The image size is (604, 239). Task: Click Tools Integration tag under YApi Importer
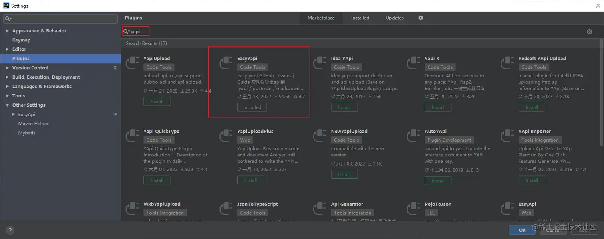point(540,140)
